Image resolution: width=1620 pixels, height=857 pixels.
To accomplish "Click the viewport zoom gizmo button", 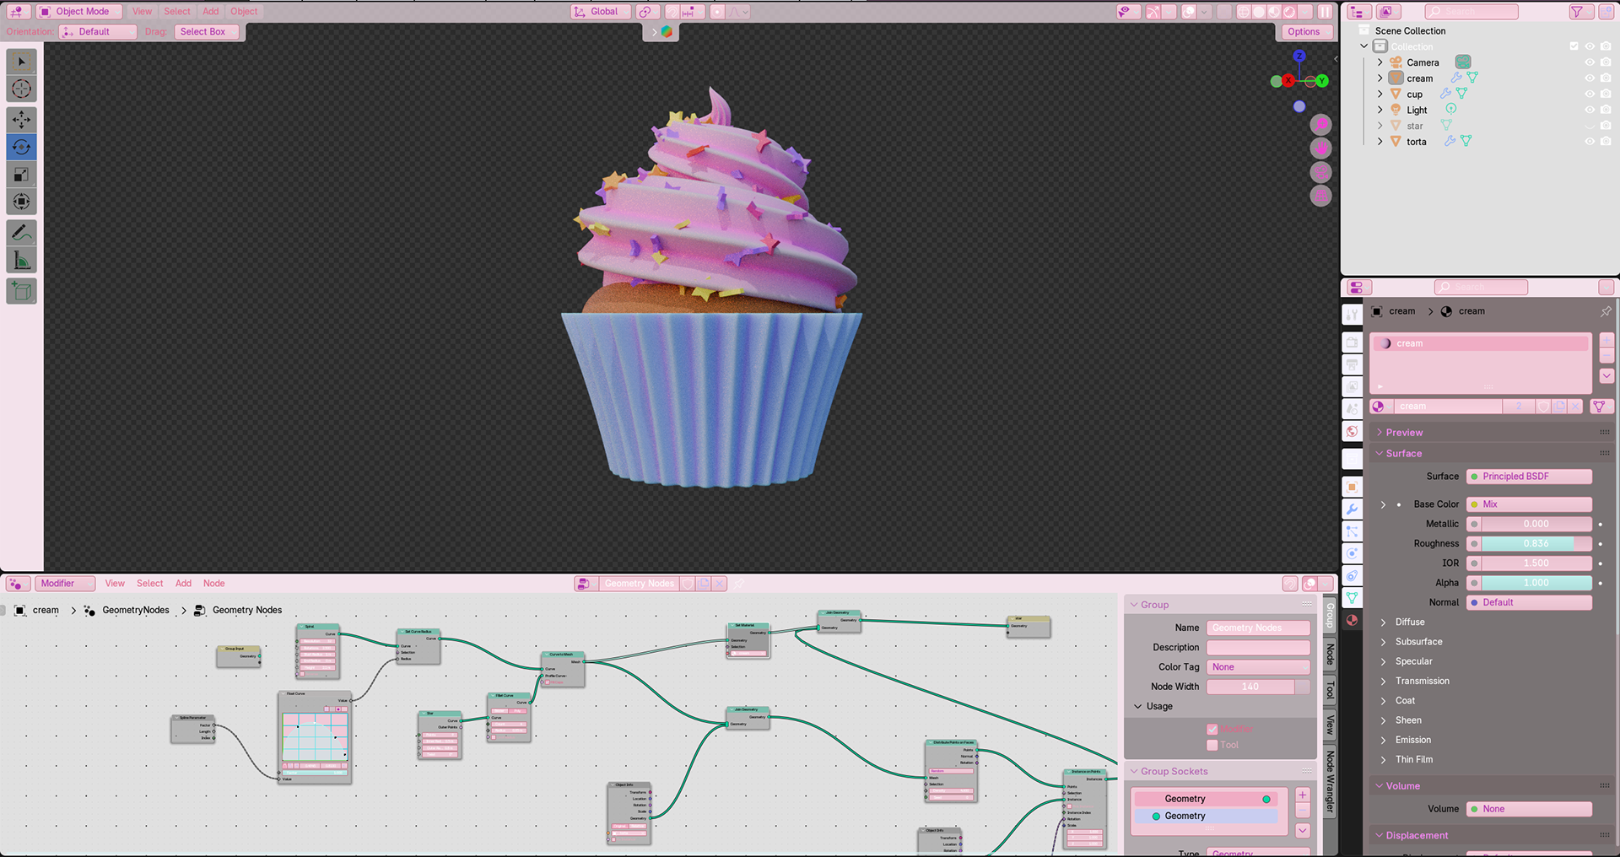I will 1321,124.
